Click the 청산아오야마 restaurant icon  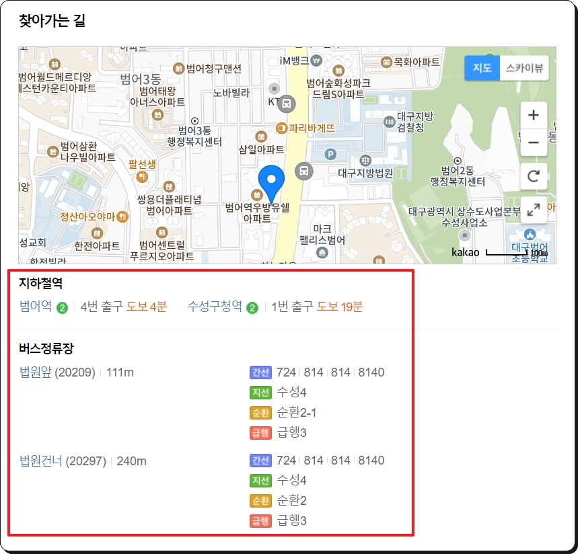pos(122,216)
